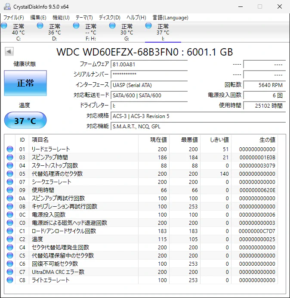Click status orb for C1 ロード/アンロードサイクル回数
Screen dimensions: 290x298
(x=10, y=231)
